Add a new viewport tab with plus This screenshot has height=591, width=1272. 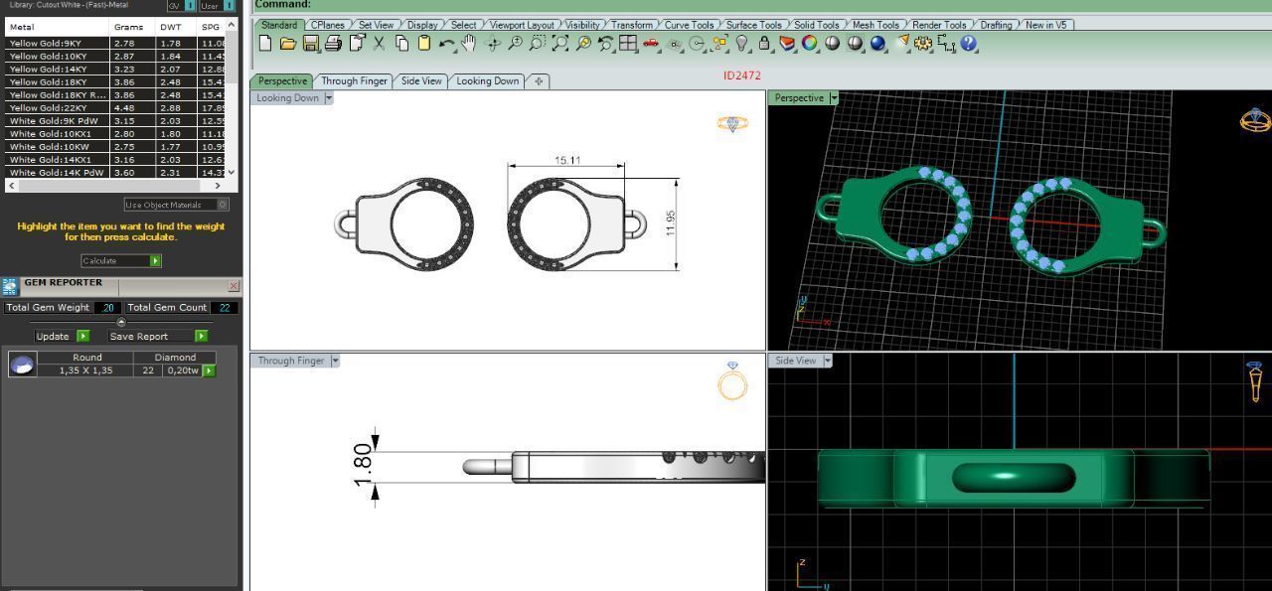coord(539,81)
